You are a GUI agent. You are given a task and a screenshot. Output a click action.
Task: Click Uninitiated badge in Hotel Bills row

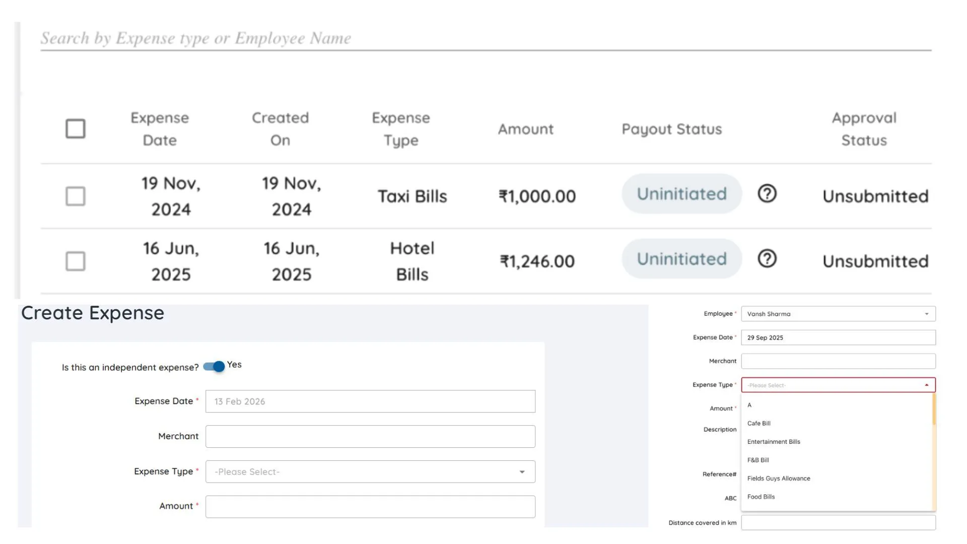point(681,259)
